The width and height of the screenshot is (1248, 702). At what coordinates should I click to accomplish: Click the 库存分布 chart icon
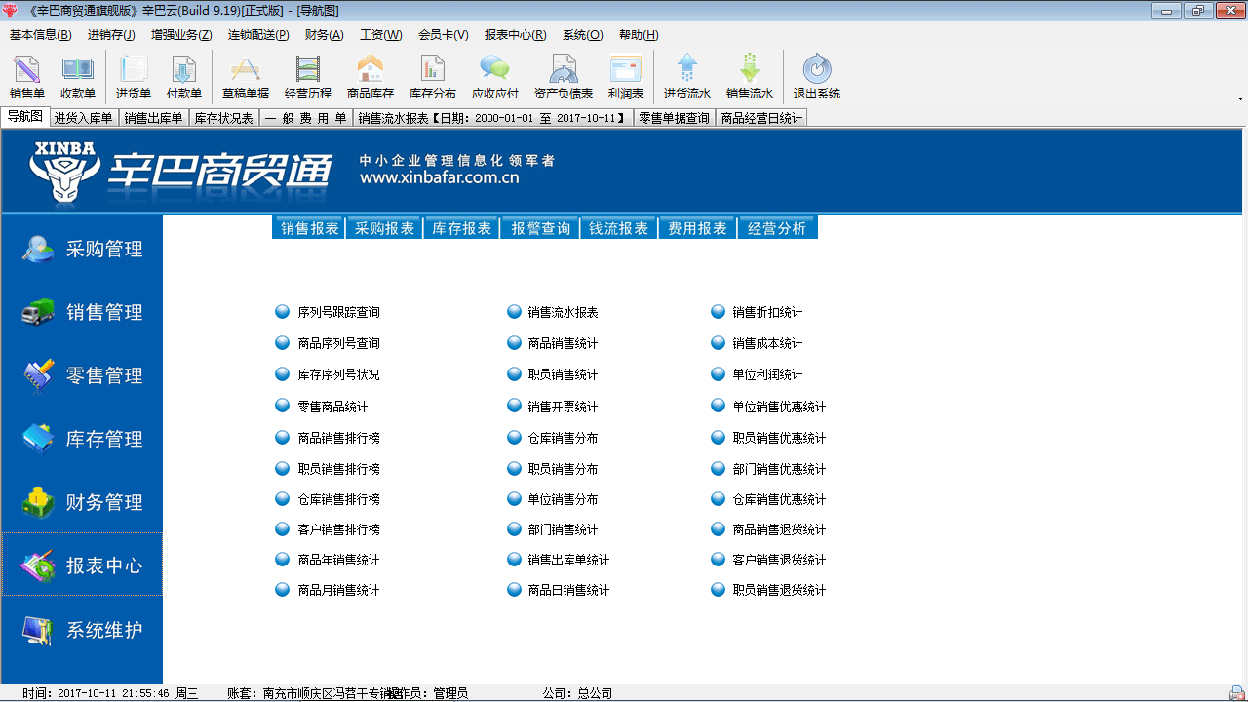(433, 78)
